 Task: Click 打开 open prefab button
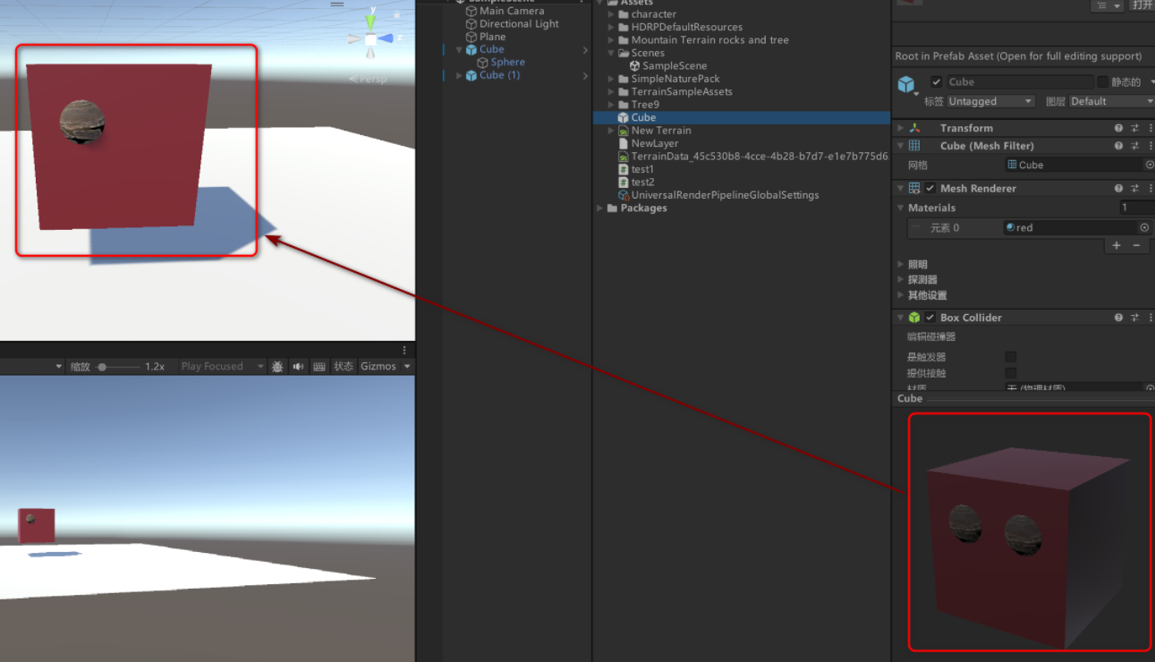click(1142, 5)
